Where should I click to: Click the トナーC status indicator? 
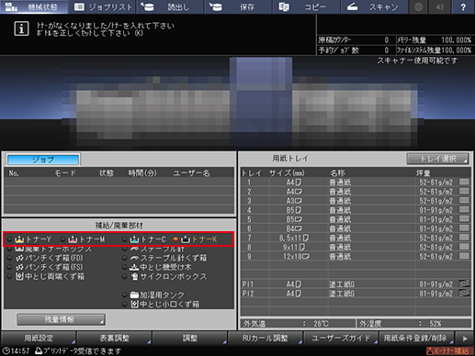pyautogui.click(x=124, y=239)
